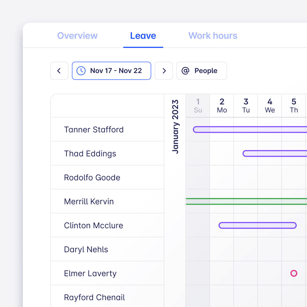Select Daryl Nehls in the people list
The image size is (307, 307).
86,249
